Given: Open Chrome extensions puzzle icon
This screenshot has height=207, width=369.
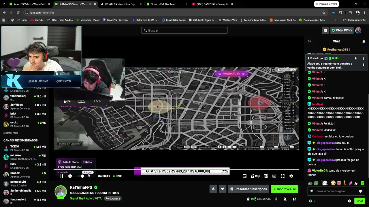Looking at the screenshot, I should click(340, 13).
